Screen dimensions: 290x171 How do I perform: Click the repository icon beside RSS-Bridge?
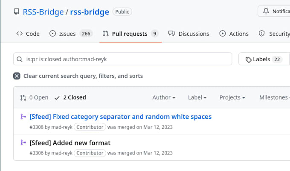(x=16, y=11)
